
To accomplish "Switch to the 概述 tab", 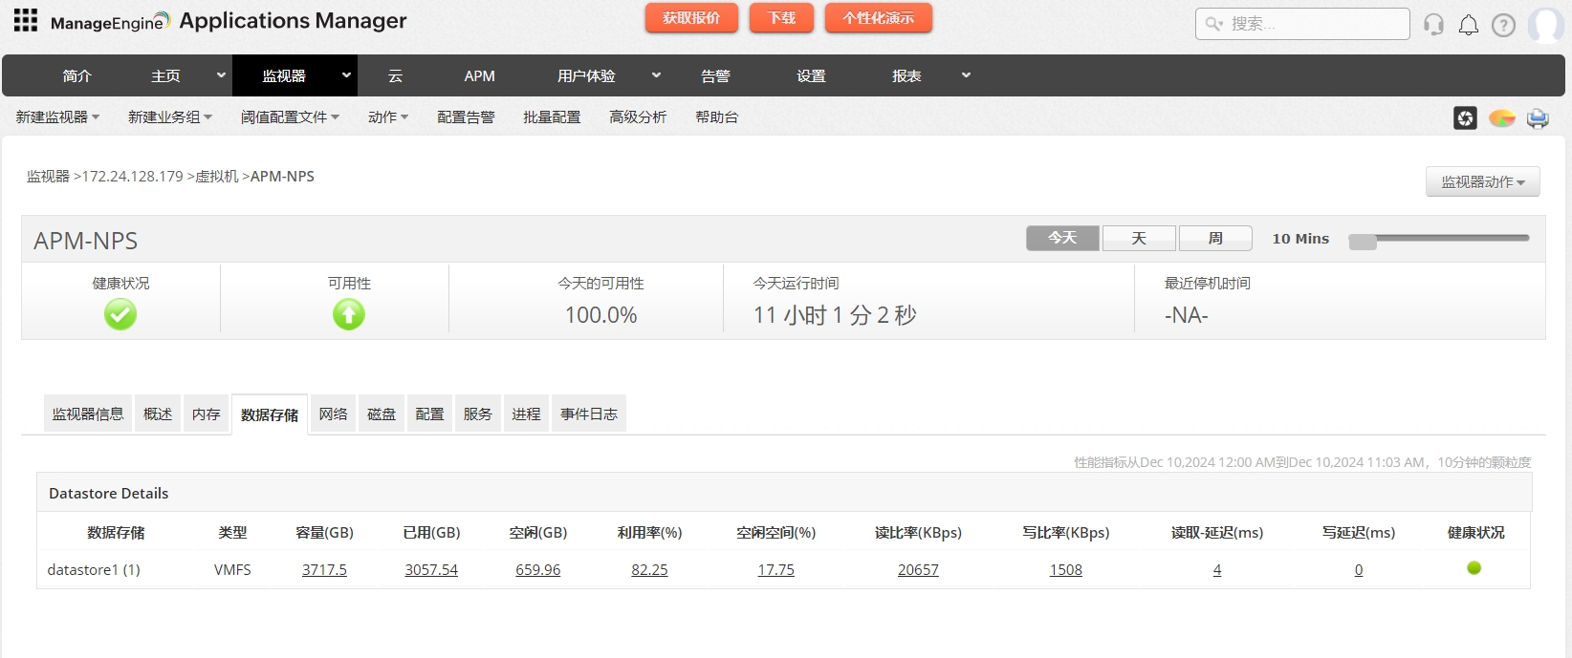I will [x=158, y=414].
